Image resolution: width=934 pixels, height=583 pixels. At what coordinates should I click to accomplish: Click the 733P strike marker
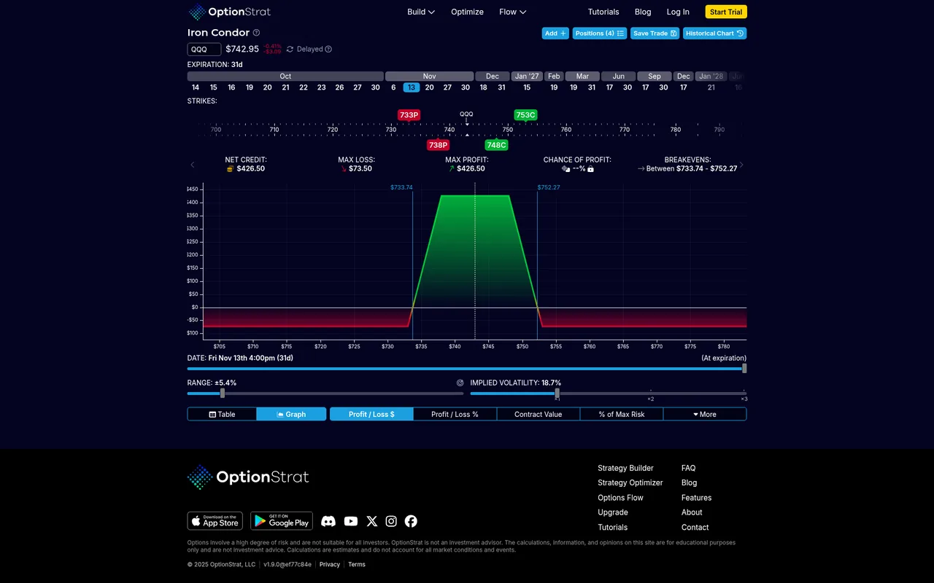pos(409,115)
